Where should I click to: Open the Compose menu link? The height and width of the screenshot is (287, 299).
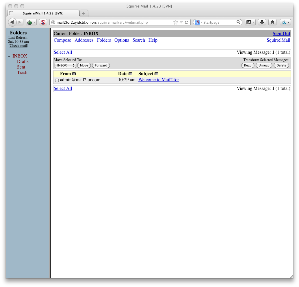pos(62,40)
